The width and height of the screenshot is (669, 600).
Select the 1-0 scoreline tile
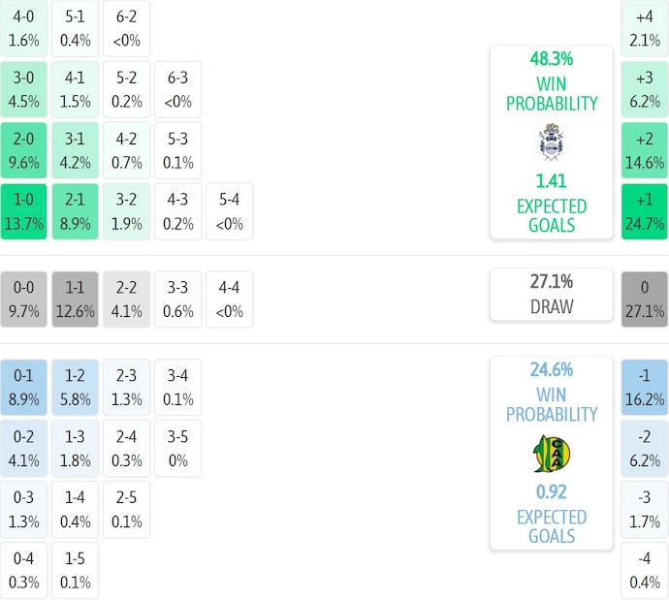[24, 211]
